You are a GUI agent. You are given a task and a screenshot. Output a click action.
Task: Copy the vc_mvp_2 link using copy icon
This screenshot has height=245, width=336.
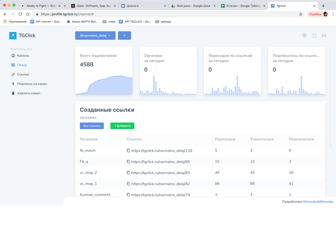128,173
